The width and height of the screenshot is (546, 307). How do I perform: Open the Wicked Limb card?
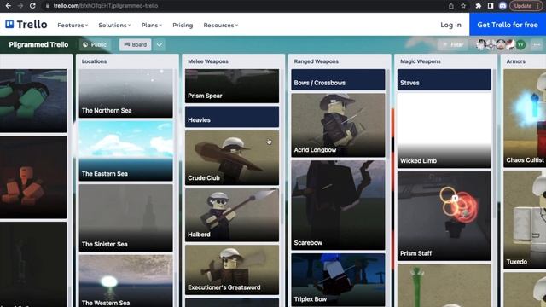pos(444,130)
